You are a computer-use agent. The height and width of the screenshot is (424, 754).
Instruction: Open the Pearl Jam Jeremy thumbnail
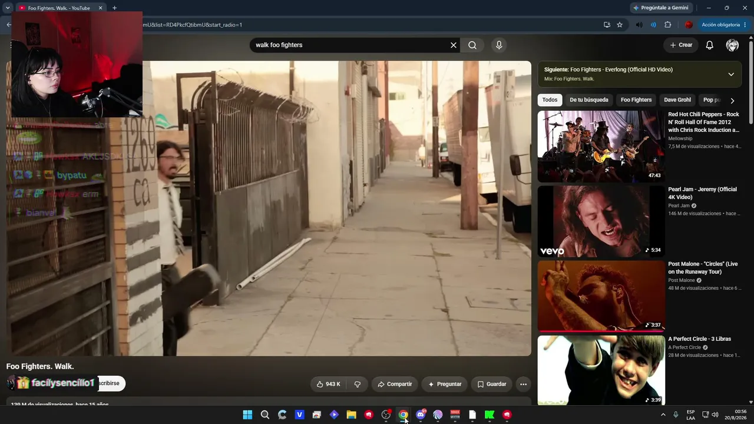(601, 221)
